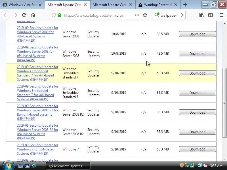This screenshot has width=227, height=170.
Task: Click the search engine magnifier icon
Action: 157,15
